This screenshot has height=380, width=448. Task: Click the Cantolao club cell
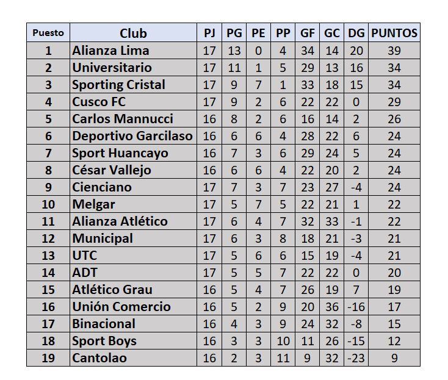click(x=99, y=357)
